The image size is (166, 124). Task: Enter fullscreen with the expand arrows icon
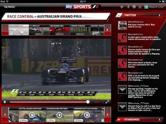107,102
